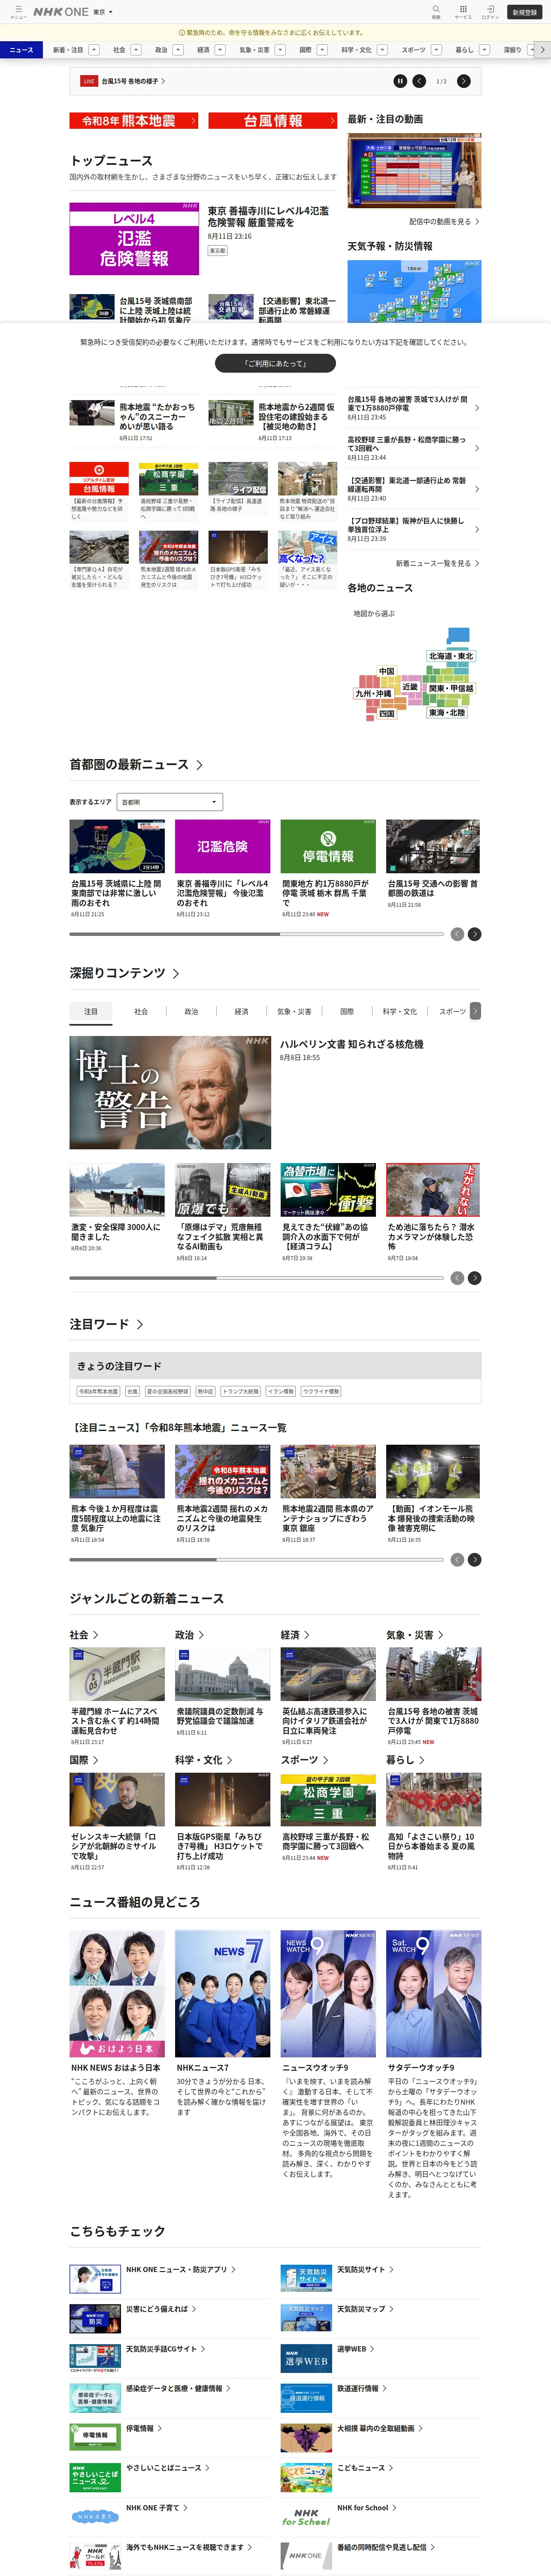This screenshot has height=2576, width=551.
Task: Click the 九州・沖縄 region on map
Action: 374,693
